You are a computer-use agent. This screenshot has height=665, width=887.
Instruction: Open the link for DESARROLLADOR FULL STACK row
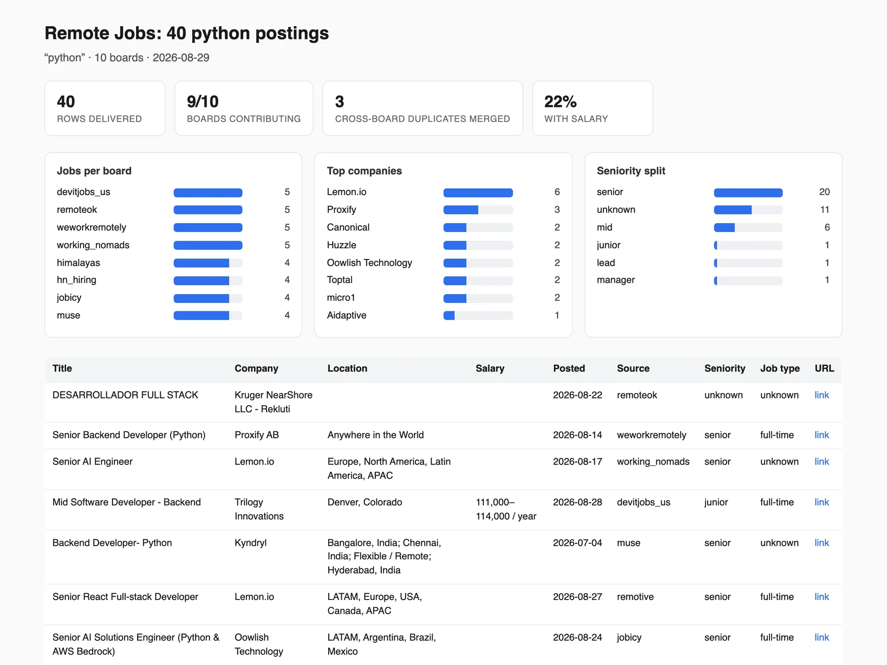821,395
